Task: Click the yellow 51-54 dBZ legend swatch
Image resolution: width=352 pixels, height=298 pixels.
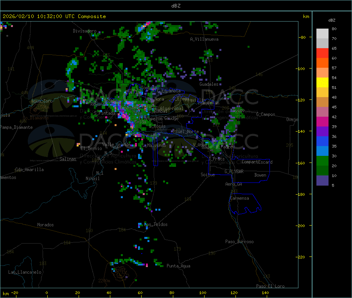Action: [322, 83]
